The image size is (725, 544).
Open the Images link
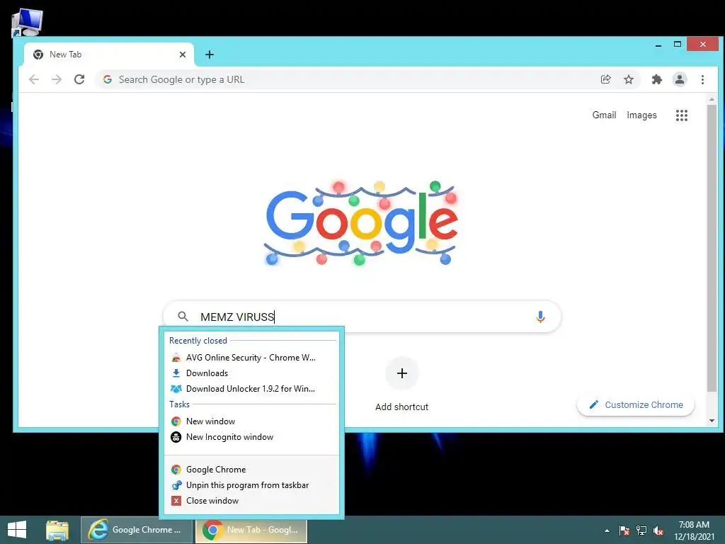[641, 115]
